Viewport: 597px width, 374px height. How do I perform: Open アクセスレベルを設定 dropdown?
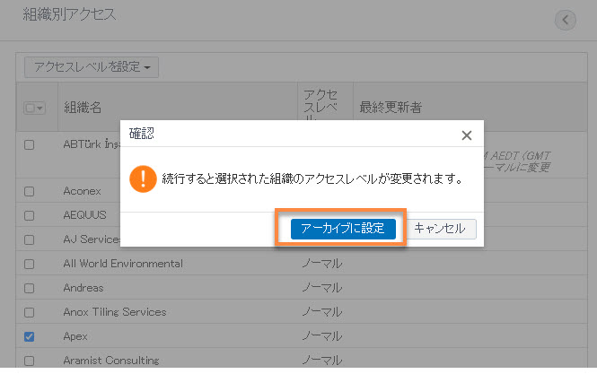92,67
